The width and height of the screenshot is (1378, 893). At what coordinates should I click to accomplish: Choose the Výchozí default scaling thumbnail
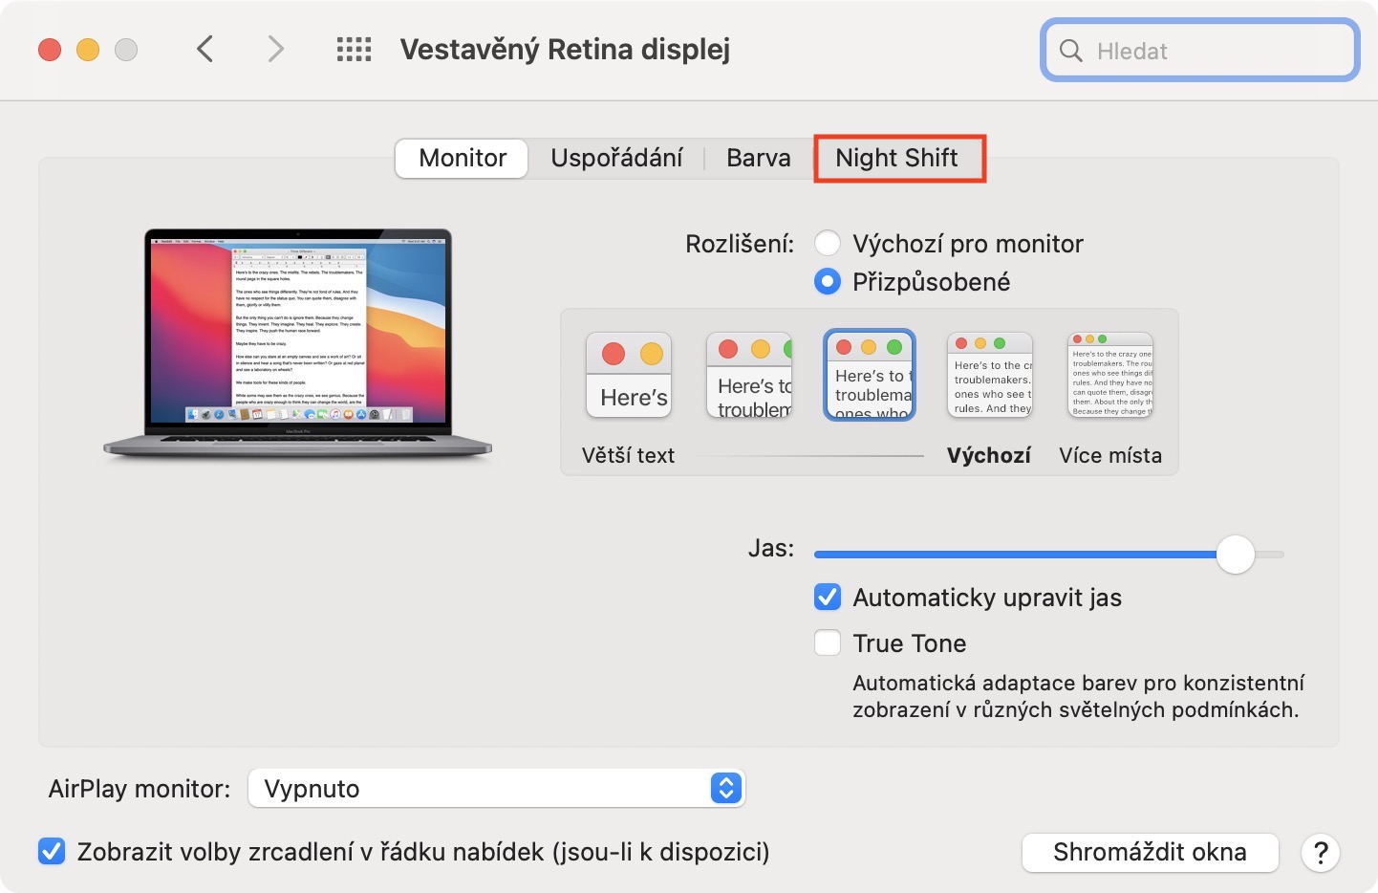[990, 375]
